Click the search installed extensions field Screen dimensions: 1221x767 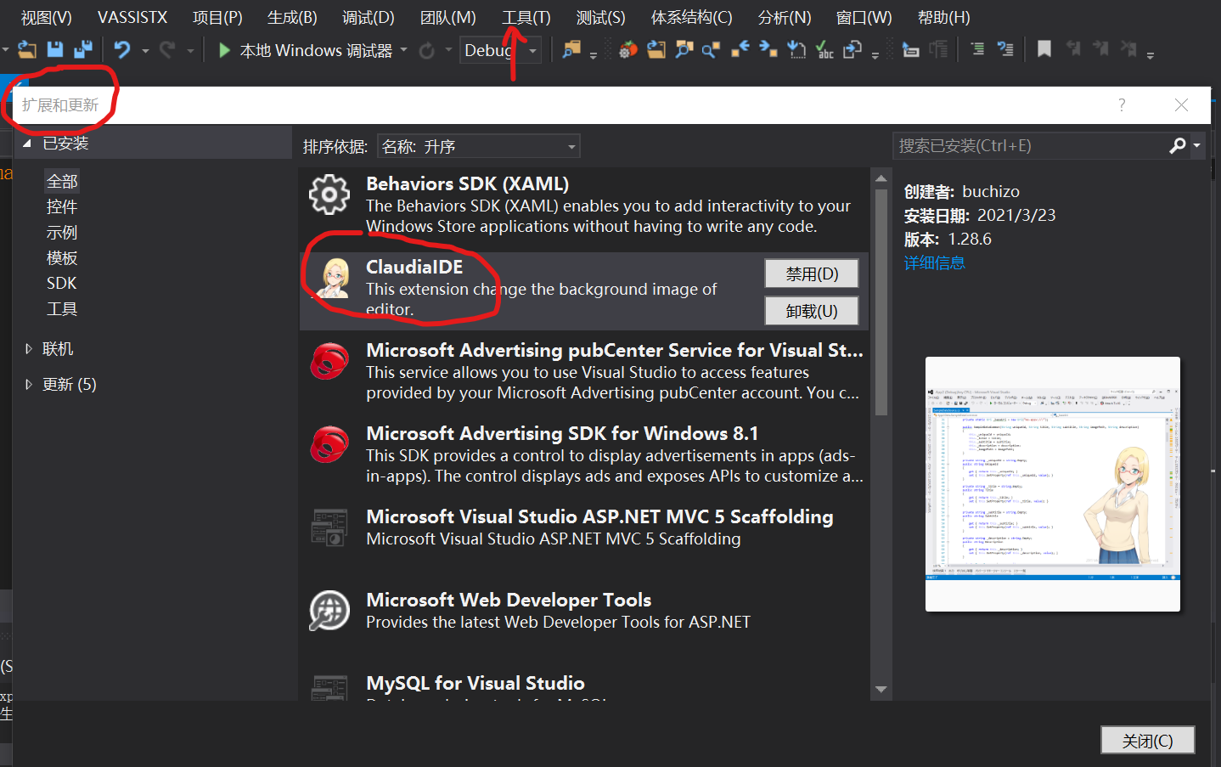click(x=1031, y=146)
